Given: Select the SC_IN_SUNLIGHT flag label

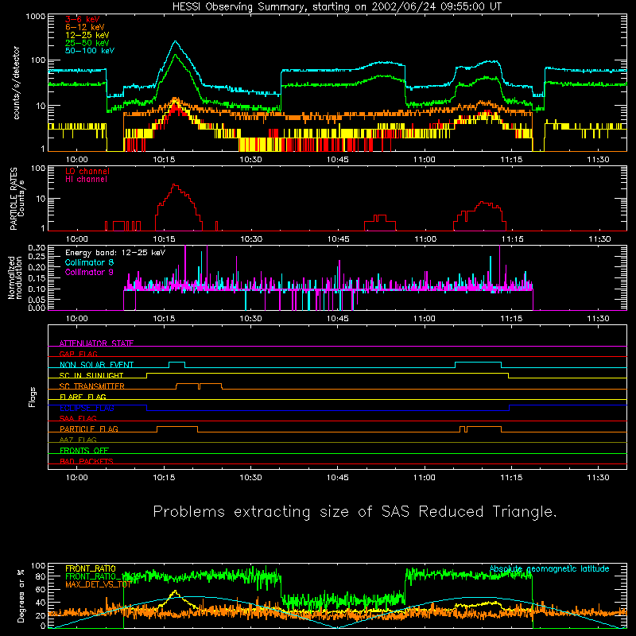Looking at the screenshot, I should (x=91, y=375).
